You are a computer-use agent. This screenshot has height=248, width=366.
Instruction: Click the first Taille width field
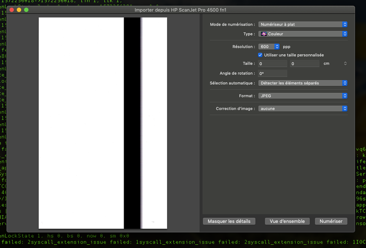(272, 63)
